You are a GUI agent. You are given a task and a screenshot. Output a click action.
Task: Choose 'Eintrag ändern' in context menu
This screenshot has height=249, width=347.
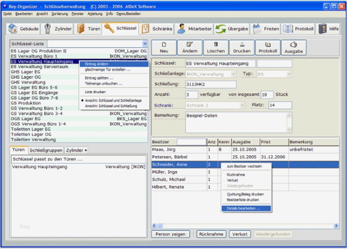[114, 64]
